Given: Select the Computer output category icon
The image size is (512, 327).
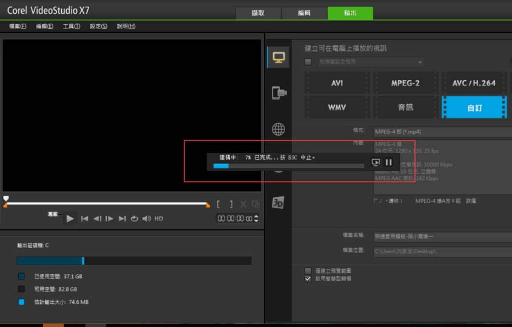Looking at the screenshot, I should coord(278,58).
